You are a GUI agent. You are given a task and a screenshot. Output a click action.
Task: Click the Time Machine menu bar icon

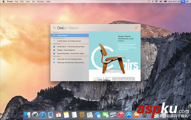(149, 2)
